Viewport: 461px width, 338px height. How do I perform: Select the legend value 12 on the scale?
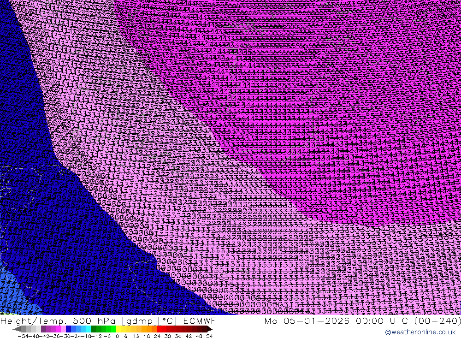(x=136, y=336)
